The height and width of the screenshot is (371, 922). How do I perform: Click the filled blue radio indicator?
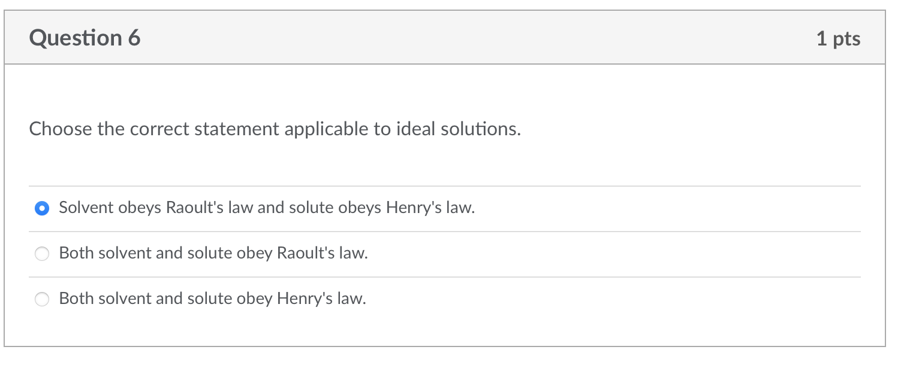(42, 208)
